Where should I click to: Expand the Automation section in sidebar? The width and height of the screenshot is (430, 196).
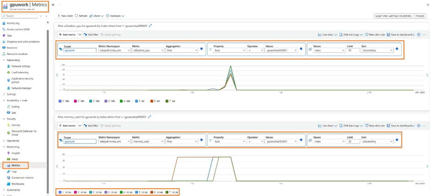pyautogui.click(x=13, y=190)
